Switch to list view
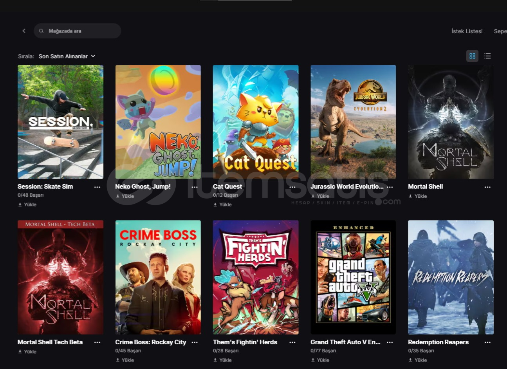The width and height of the screenshot is (507, 369). [x=487, y=56]
